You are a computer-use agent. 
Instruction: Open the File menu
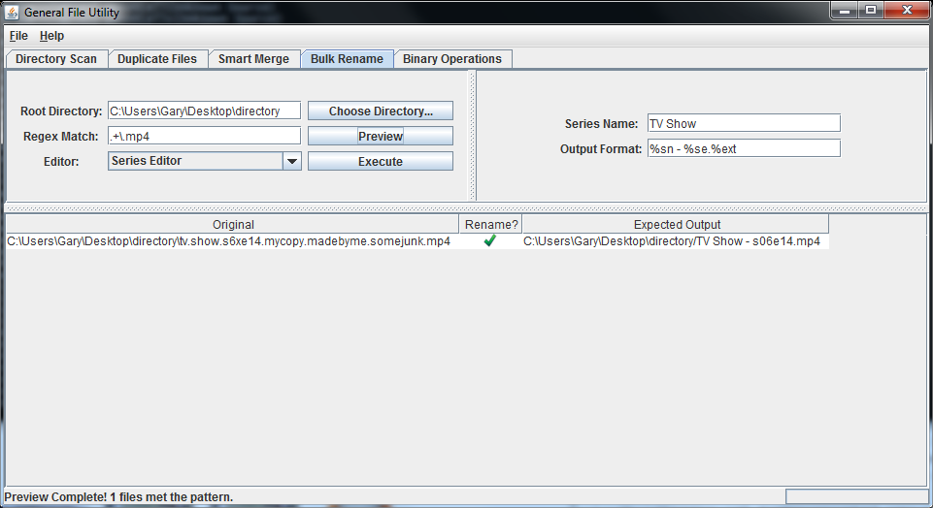pyautogui.click(x=18, y=36)
